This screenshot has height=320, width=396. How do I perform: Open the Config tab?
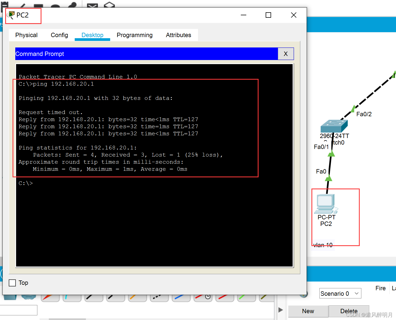[59, 35]
